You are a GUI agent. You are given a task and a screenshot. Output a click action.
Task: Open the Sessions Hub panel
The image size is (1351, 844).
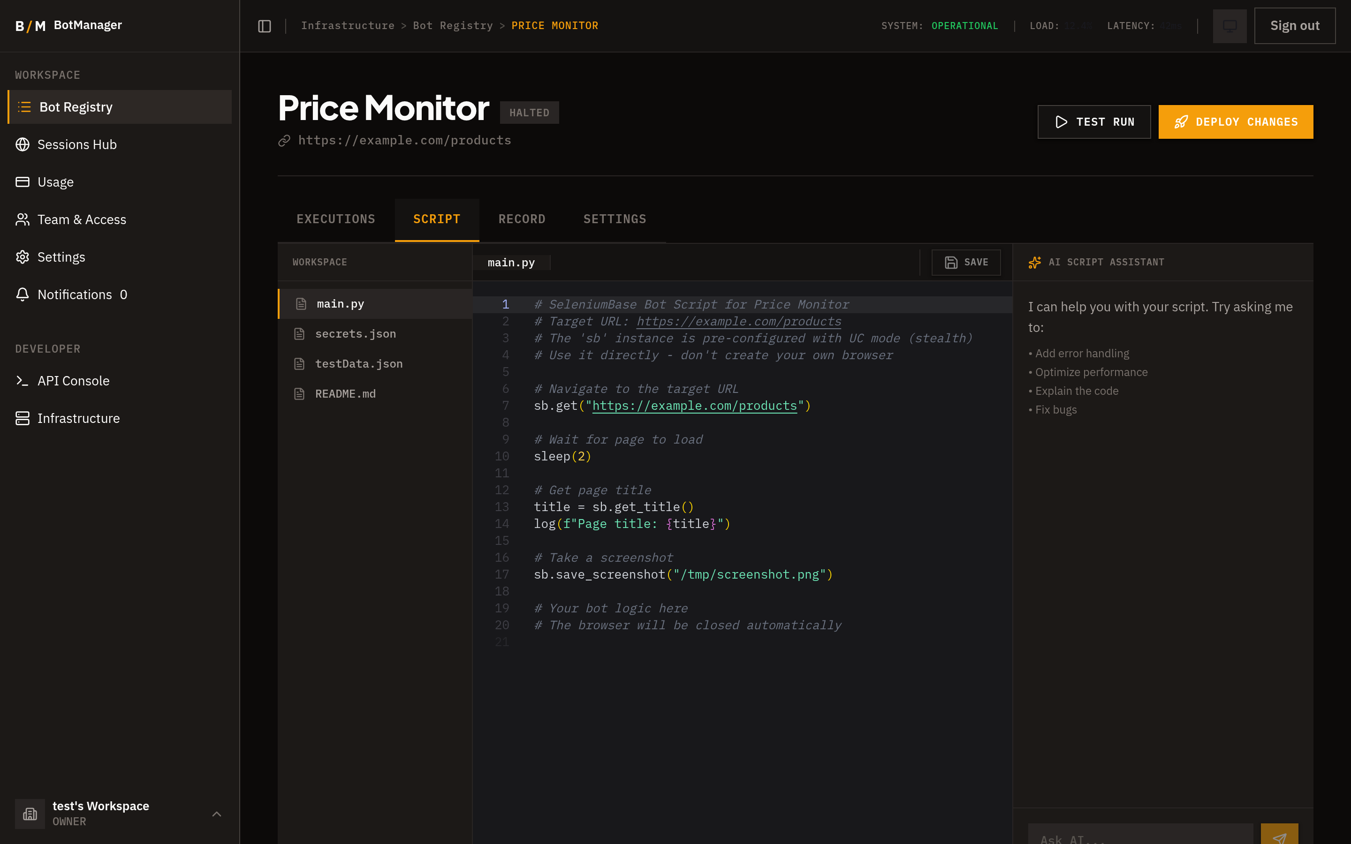point(77,144)
